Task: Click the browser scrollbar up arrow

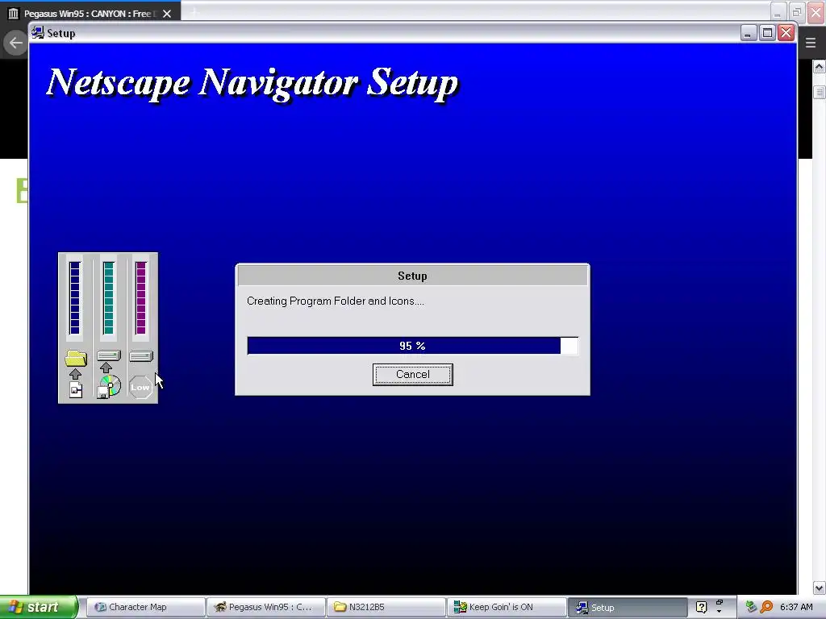Action: click(x=820, y=67)
